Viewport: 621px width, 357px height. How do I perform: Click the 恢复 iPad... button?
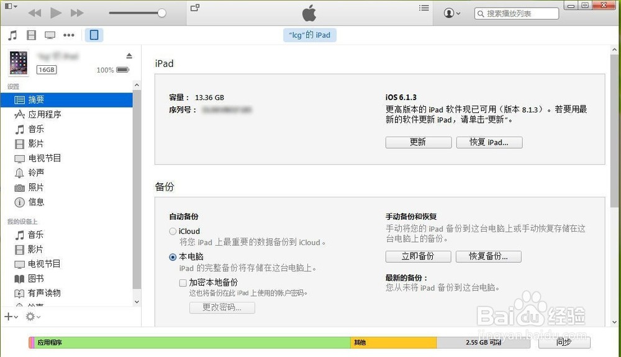click(489, 142)
